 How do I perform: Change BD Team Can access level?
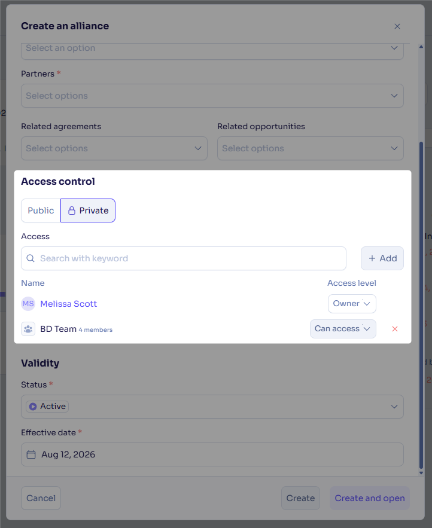(343, 329)
